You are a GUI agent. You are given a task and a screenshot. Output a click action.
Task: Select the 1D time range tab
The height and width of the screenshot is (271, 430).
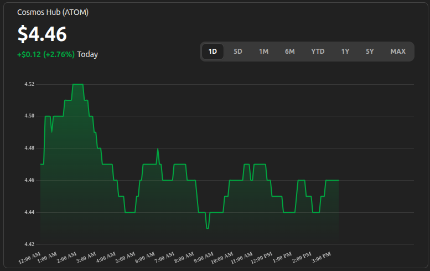point(213,52)
